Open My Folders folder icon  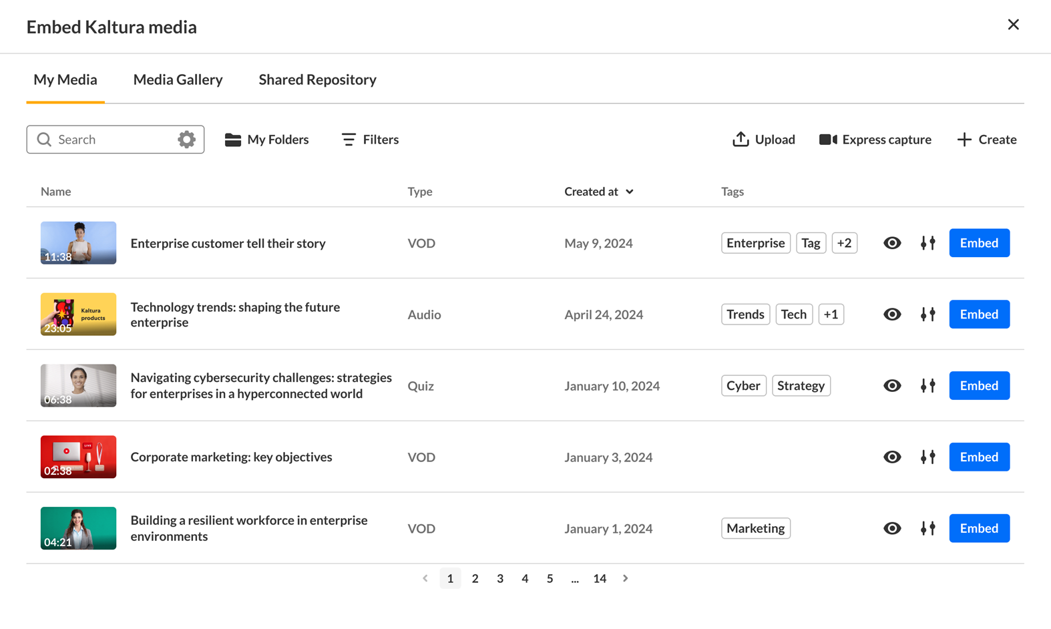[x=232, y=140]
